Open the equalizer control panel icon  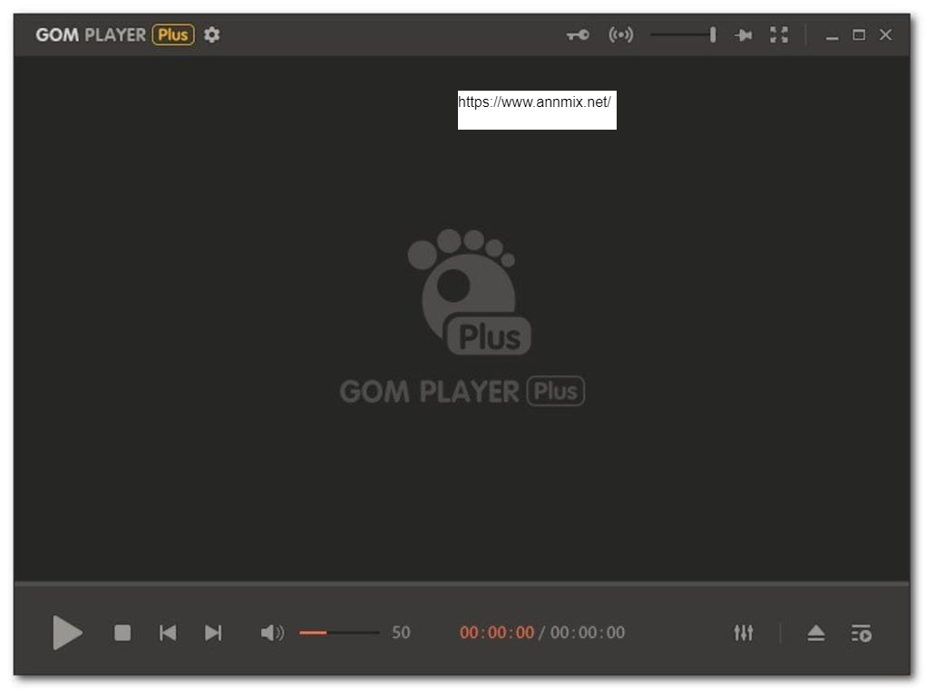tap(744, 633)
